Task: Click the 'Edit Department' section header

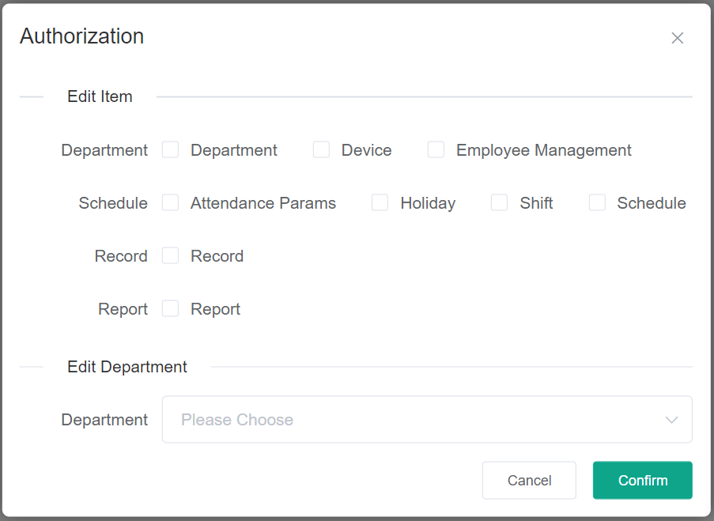Action: (x=127, y=367)
